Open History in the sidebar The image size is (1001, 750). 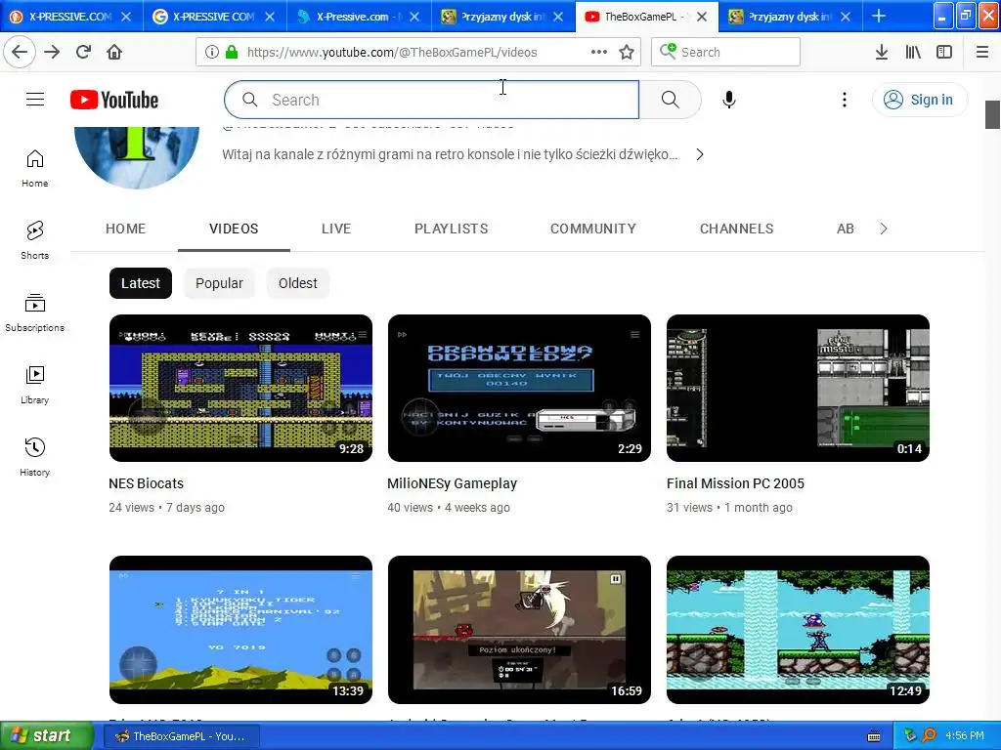click(35, 457)
